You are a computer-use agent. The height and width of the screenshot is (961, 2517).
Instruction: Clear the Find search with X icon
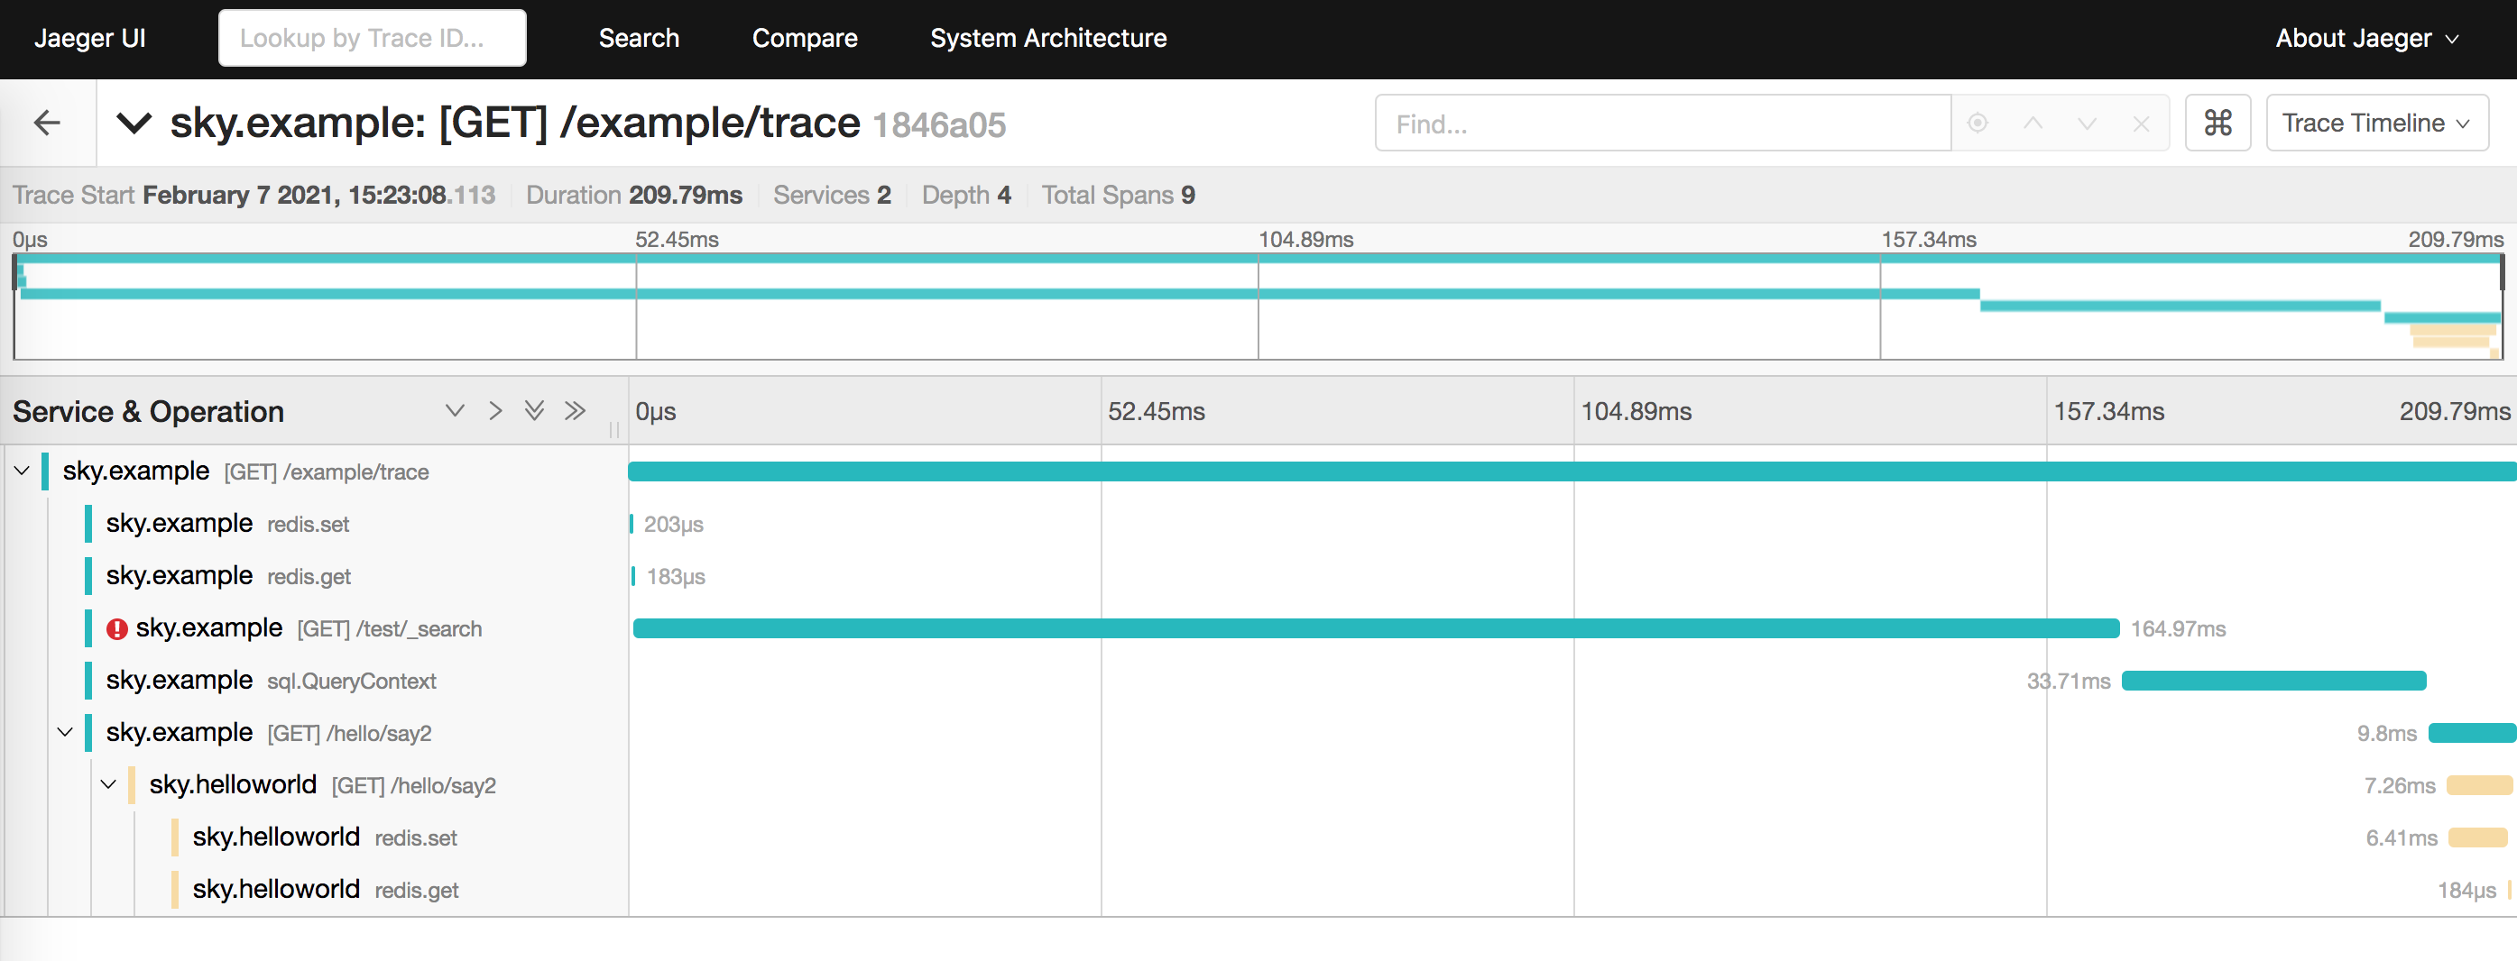point(2141,123)
